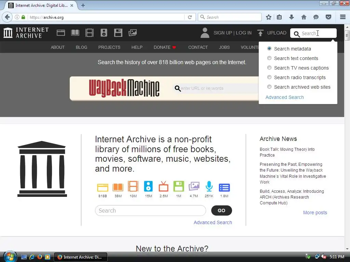This screenshot has width=350, height=262.
Task: Open the Windows Start button
Action: click(x=10, y=257)
